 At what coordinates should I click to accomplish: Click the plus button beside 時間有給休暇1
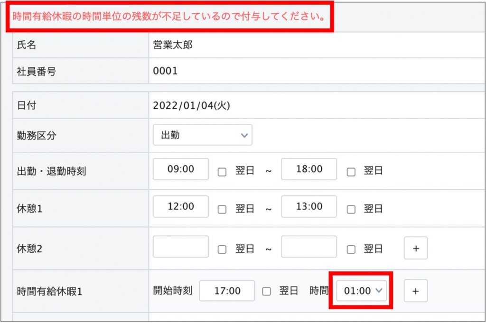(x=416, y=291)
